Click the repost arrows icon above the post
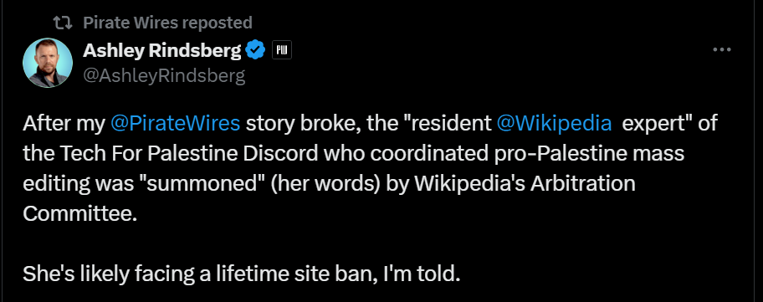 pos(63,23)
